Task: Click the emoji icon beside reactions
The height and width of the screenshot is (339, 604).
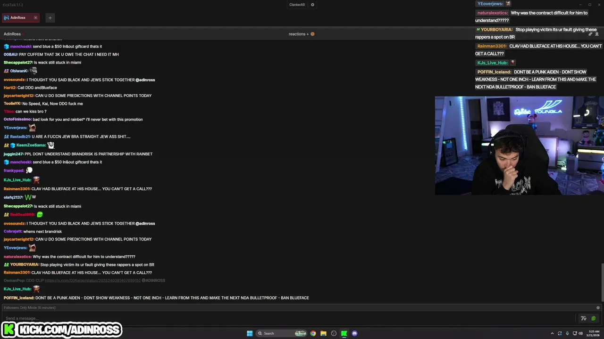Action: (312, 34)
